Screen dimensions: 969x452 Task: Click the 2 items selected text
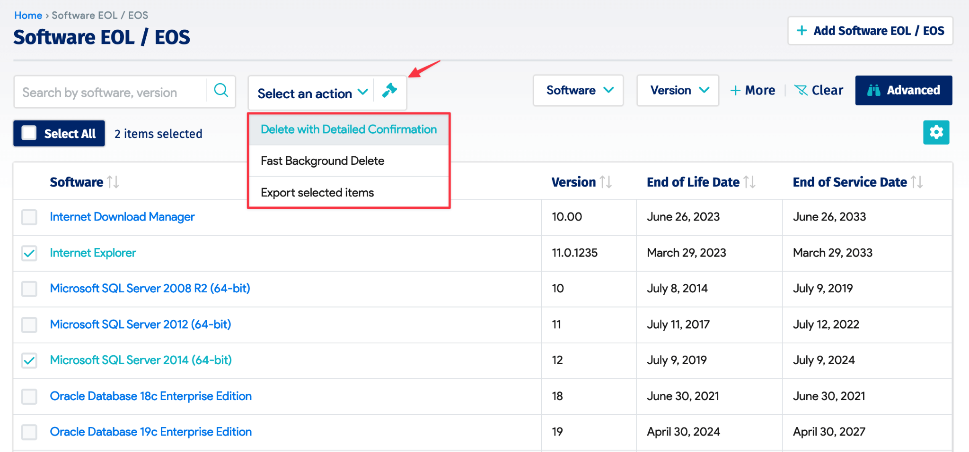(x=159, y=134)
